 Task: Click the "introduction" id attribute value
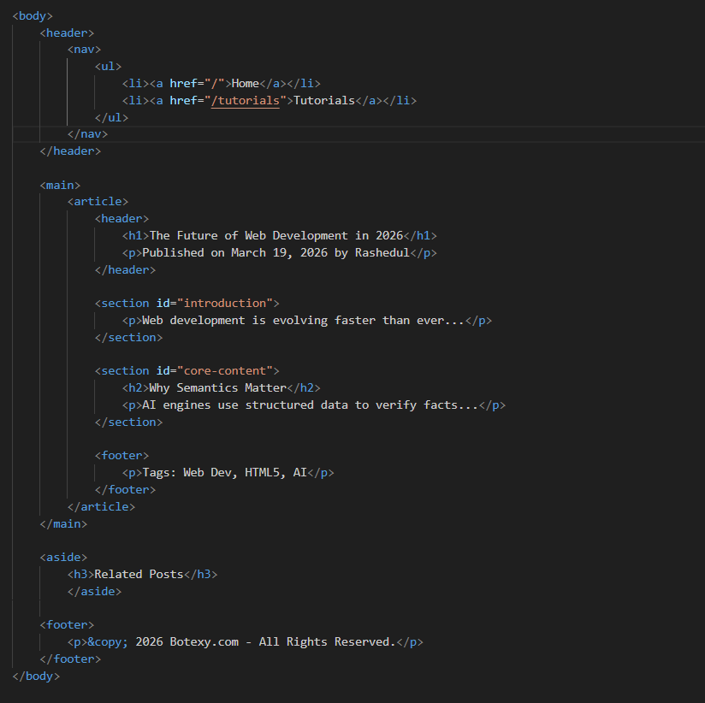[x=228, y=303]
